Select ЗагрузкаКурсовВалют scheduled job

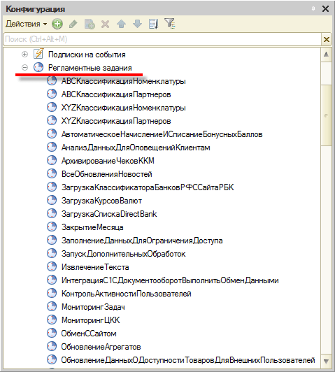click(101, 201)
